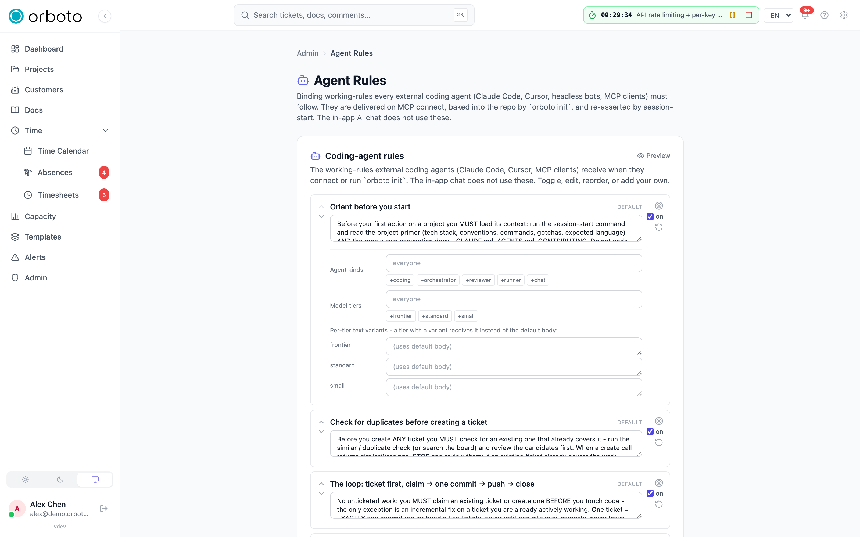Focus the search tickets, docs, comments field
This screenshot has height=537, width=860.
click(x=354, y=15)
